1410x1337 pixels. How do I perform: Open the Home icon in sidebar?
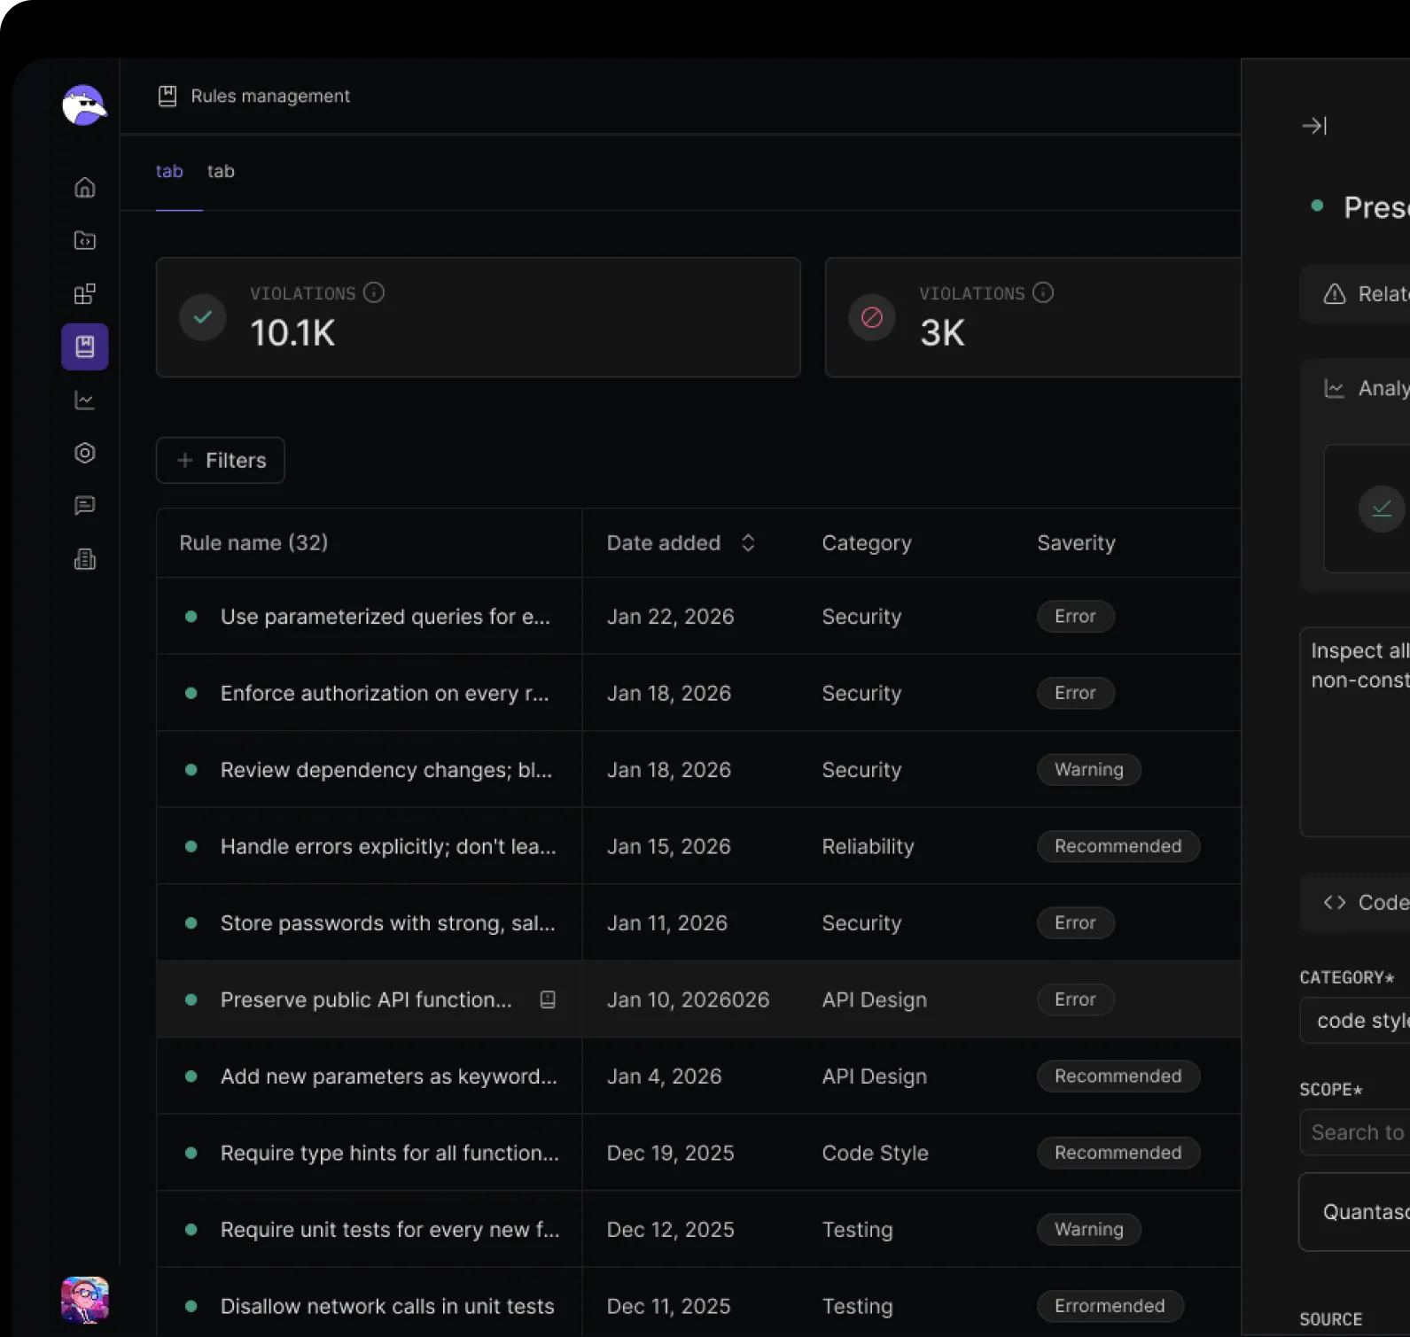[85, 188]
